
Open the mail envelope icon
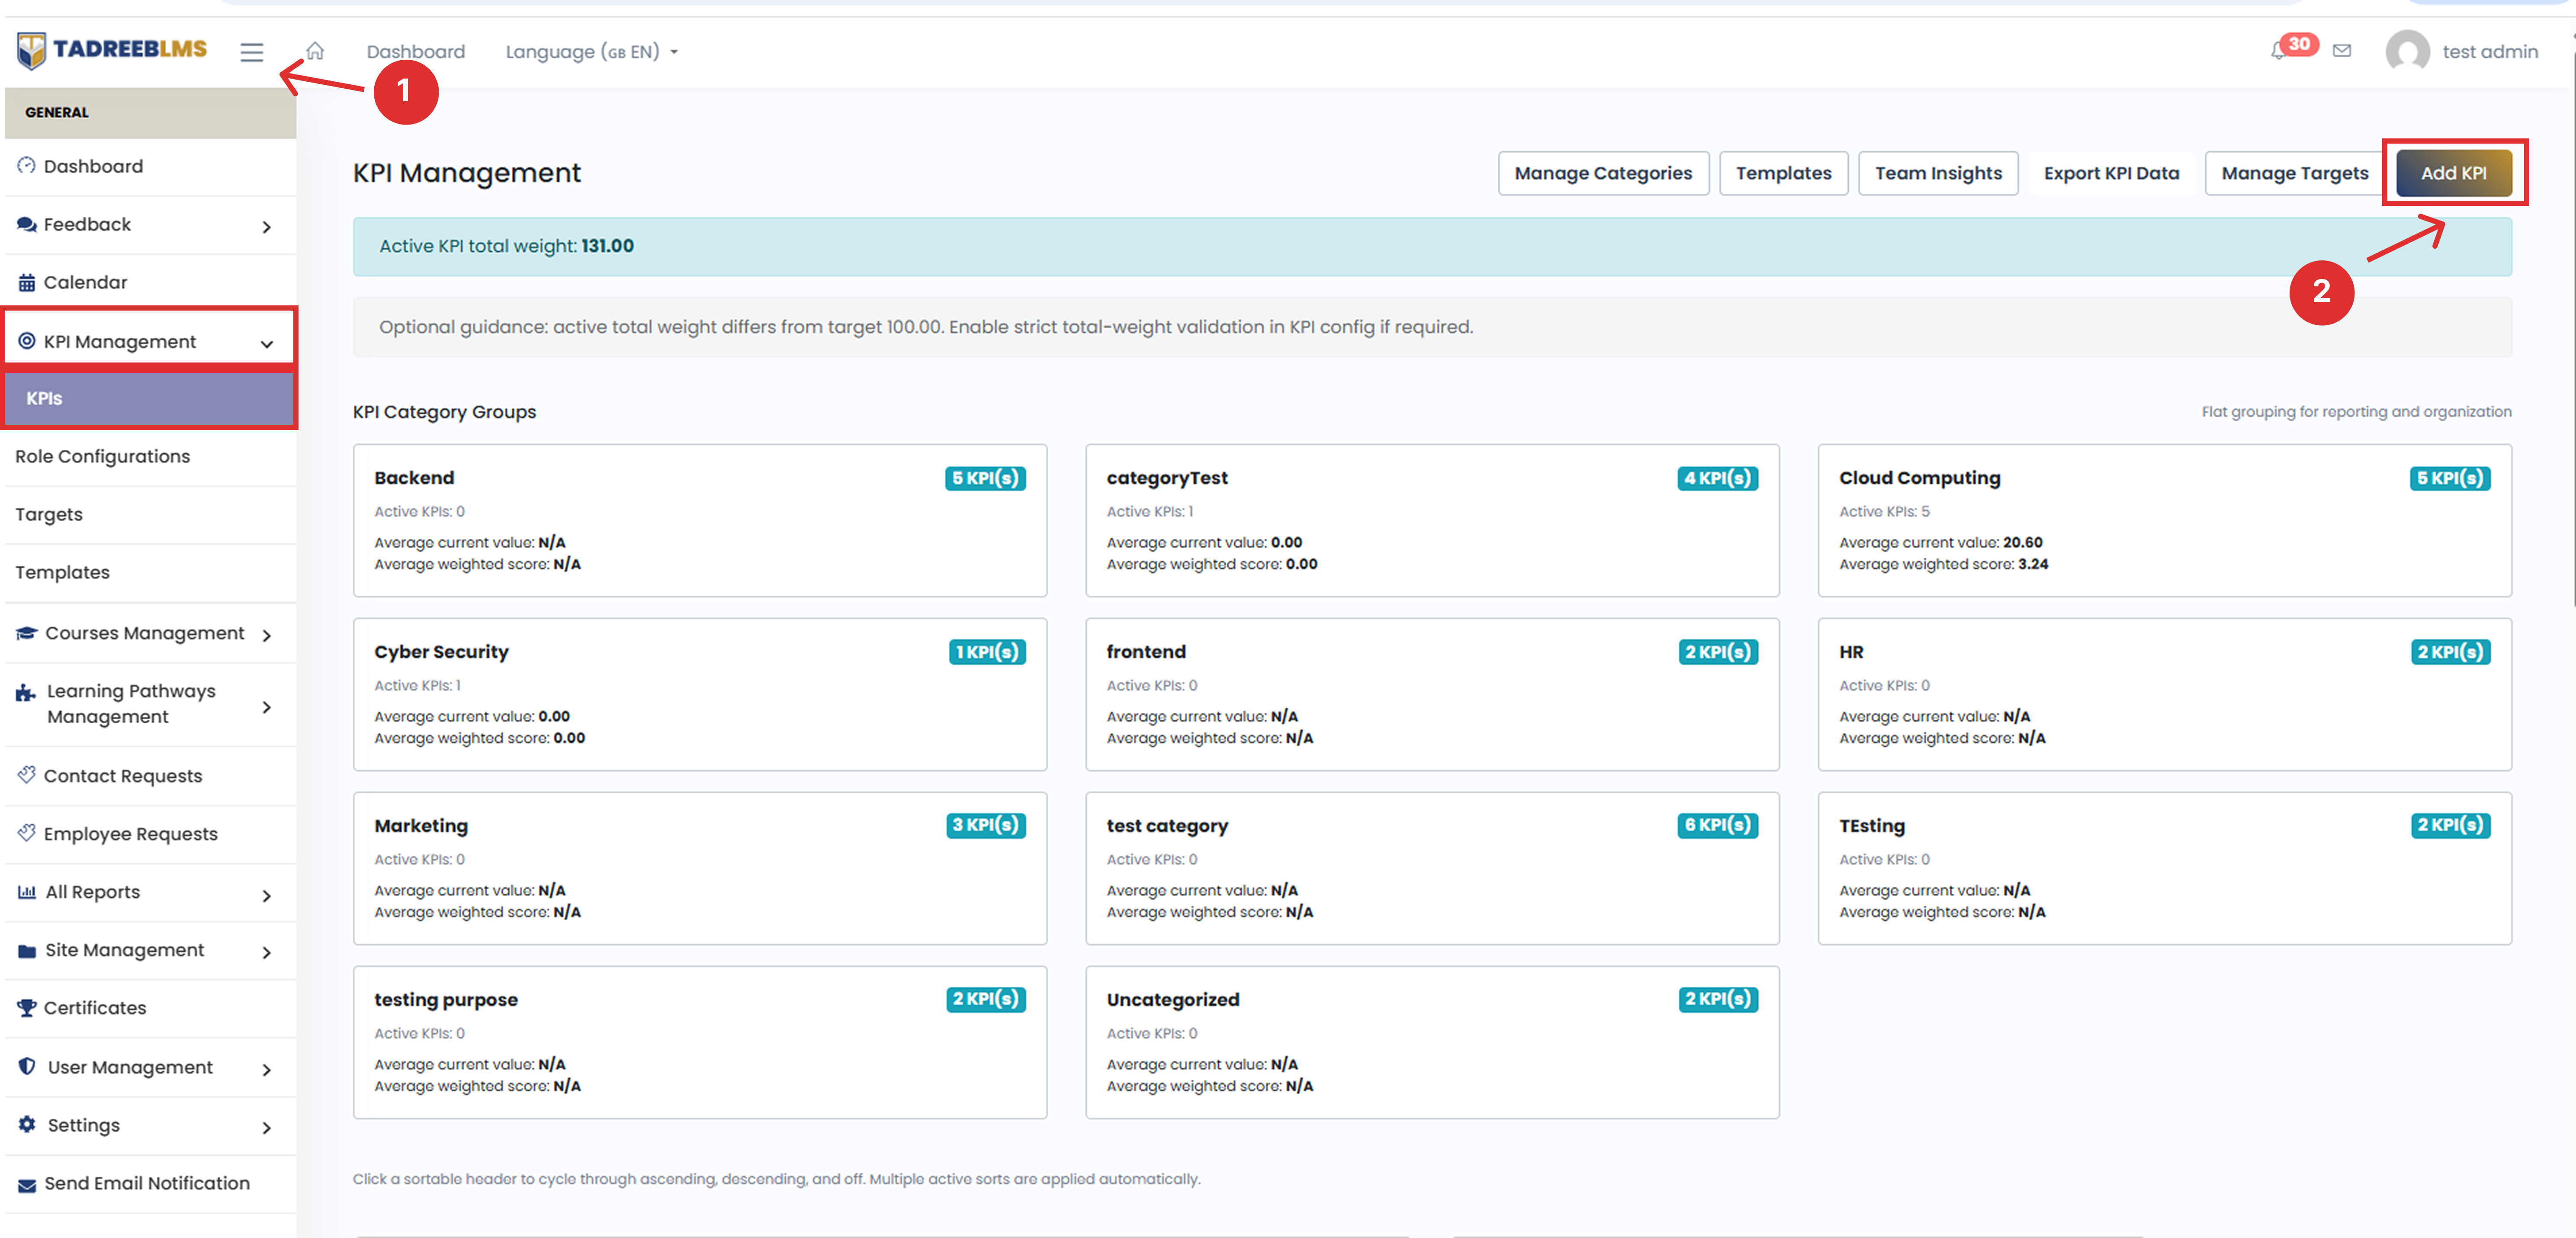(2342, 51)
